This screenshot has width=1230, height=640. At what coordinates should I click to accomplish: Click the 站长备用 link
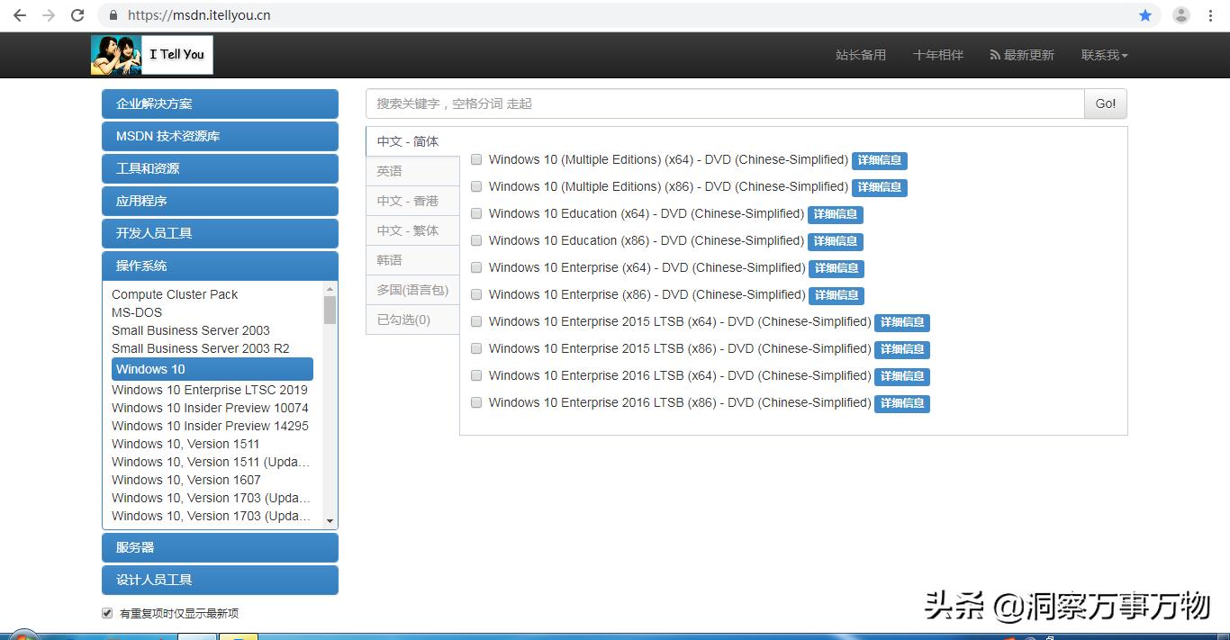click(x=860, y=54)
